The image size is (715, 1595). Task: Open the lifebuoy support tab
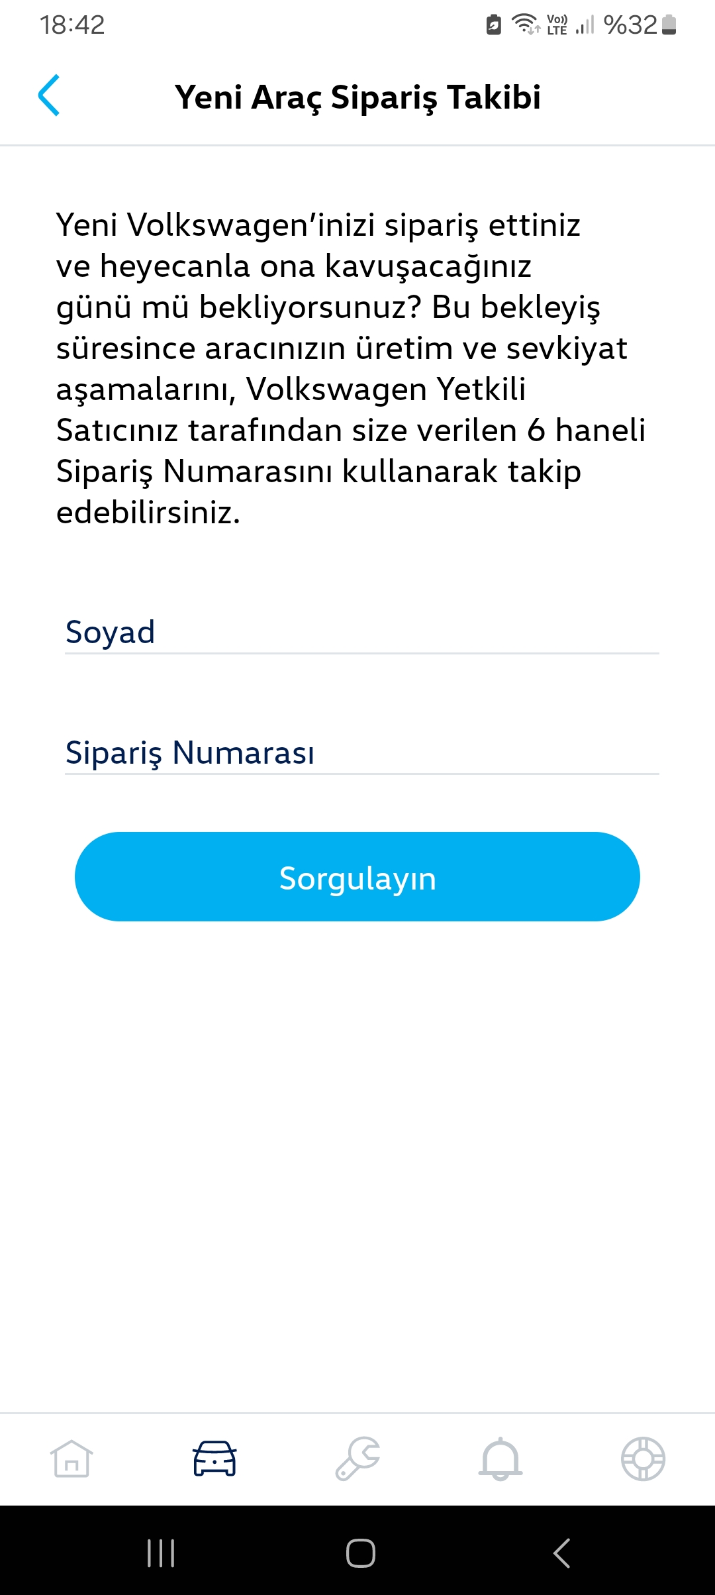pyautogui.click(x=643, y=1459)
